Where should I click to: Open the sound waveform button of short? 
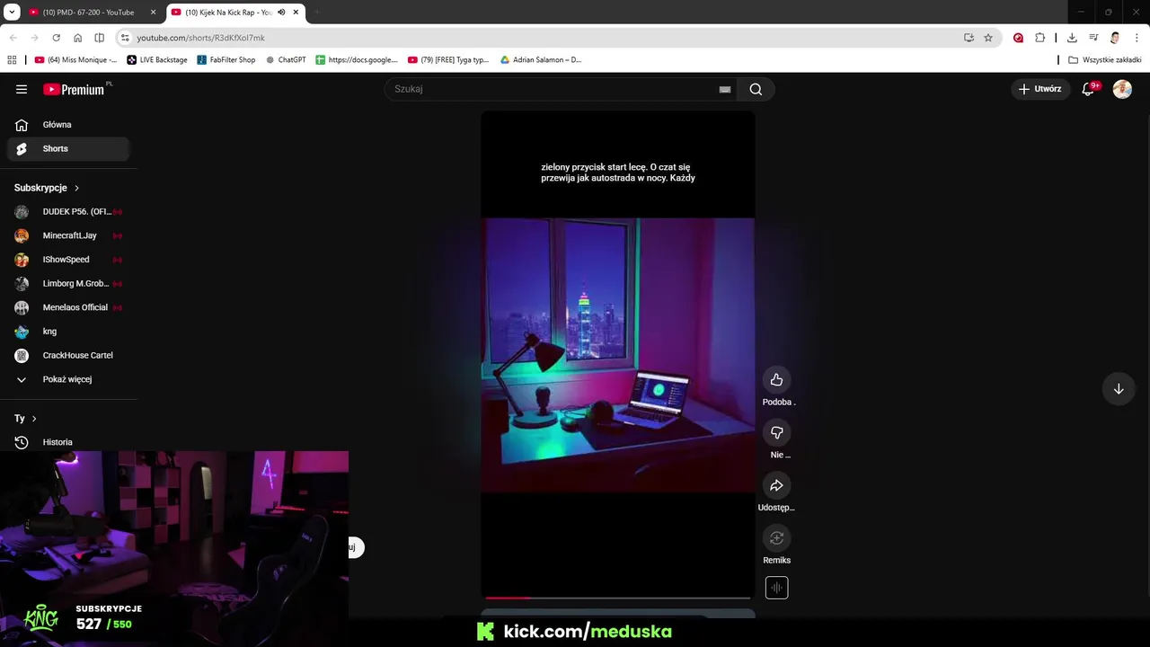pyautogui.click(x=776, y=588)
